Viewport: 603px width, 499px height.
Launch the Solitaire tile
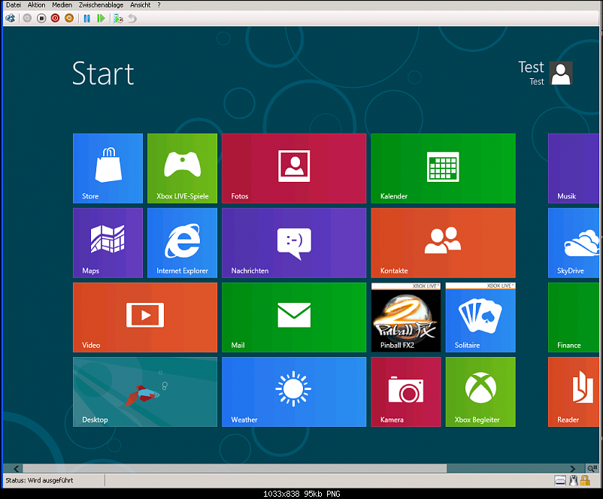coord(480,317)
